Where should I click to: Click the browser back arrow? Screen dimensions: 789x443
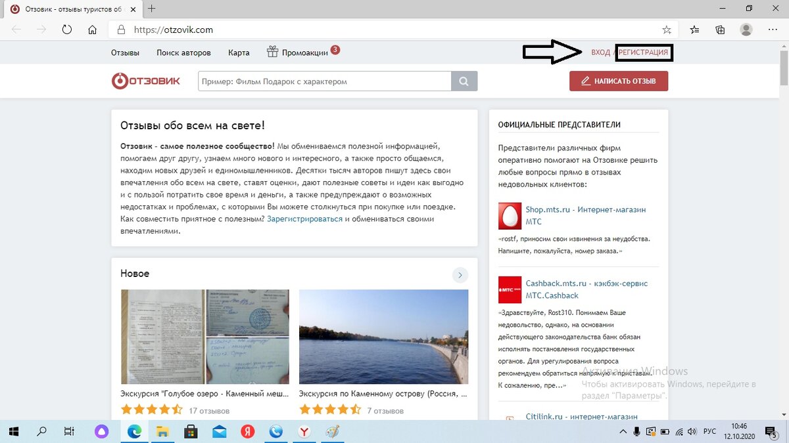[16, 30]
